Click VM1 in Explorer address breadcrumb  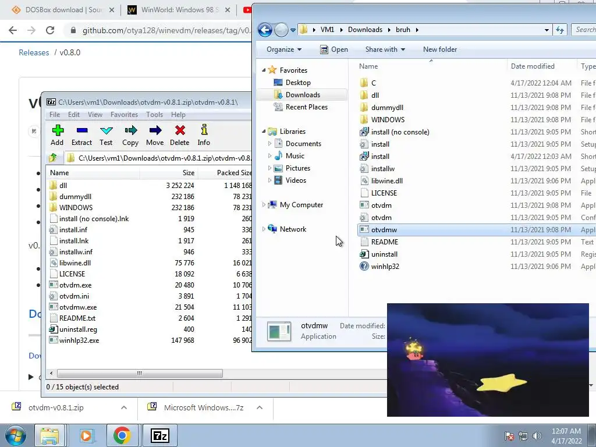click(327, 30)
